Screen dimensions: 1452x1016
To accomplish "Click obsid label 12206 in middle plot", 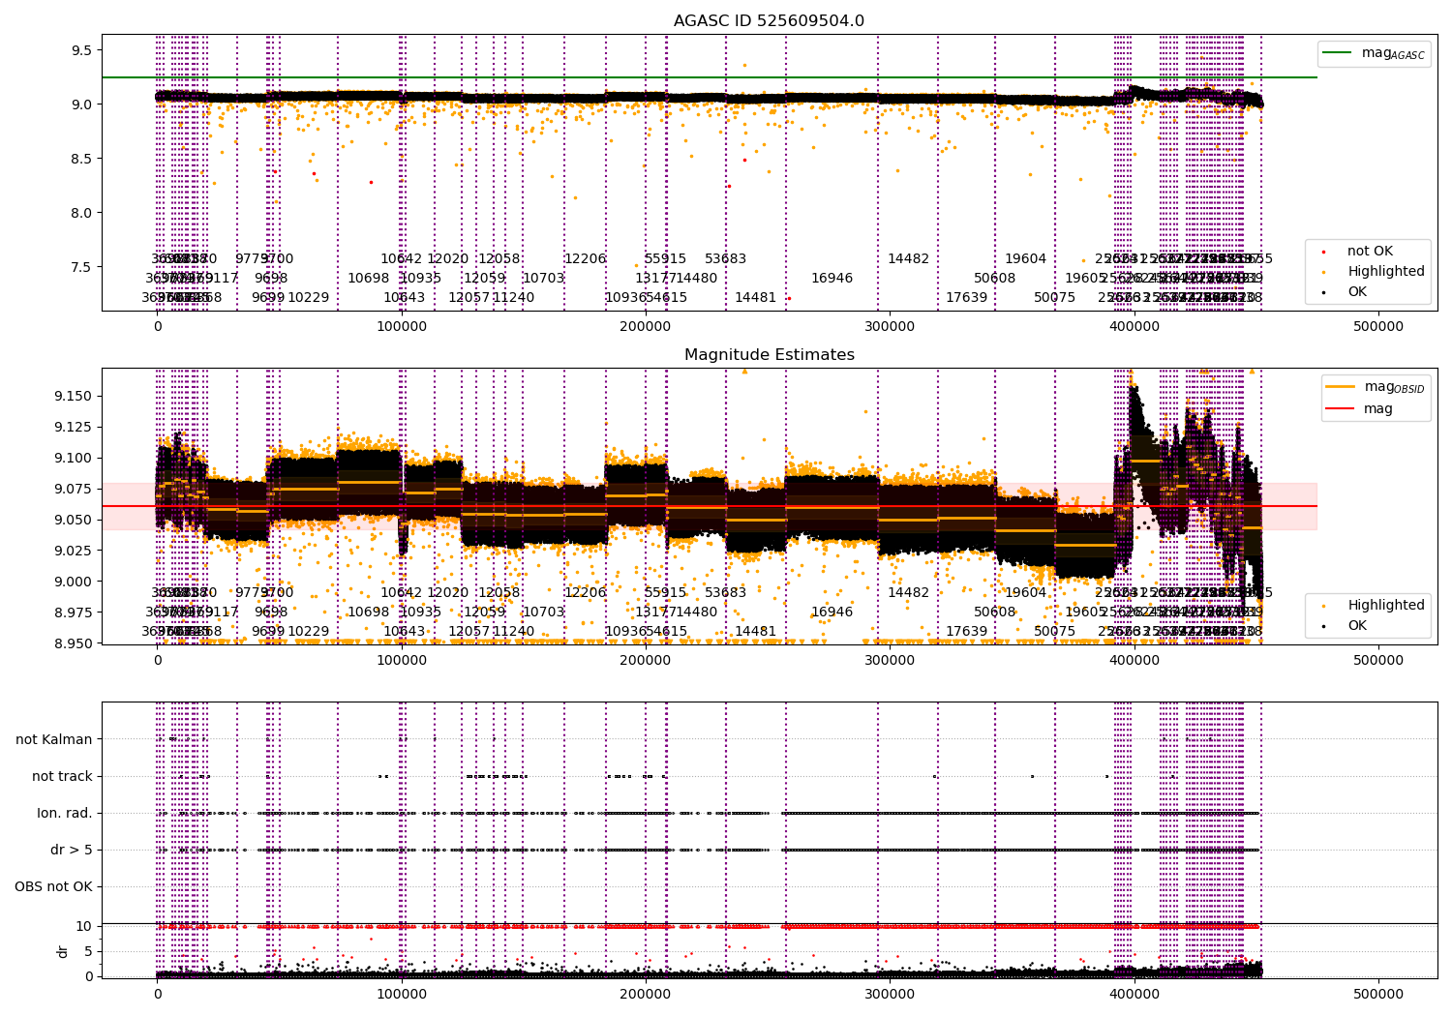I will coord(586,592).
